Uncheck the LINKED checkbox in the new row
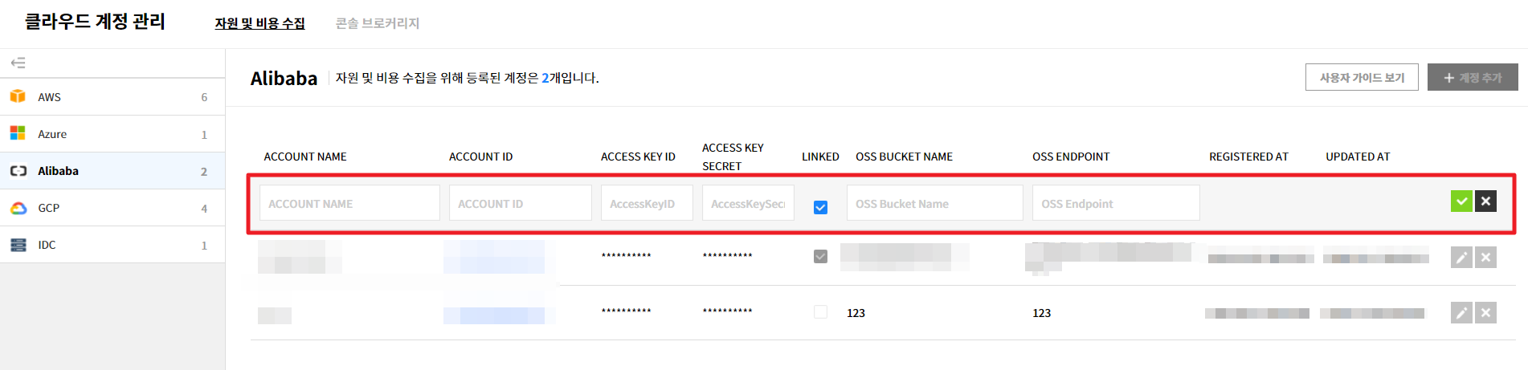1528x370 pixels. pos(820,207)
